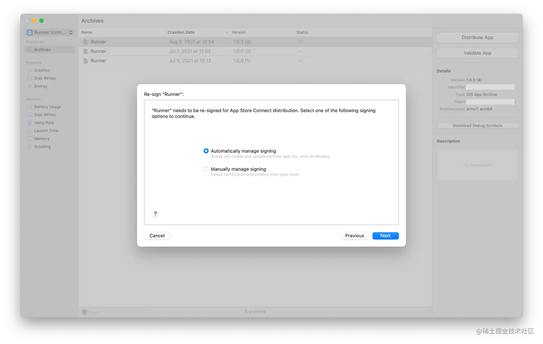Click the Energy sidebar icon
This screenshot has width=543, height=344.
29,86
